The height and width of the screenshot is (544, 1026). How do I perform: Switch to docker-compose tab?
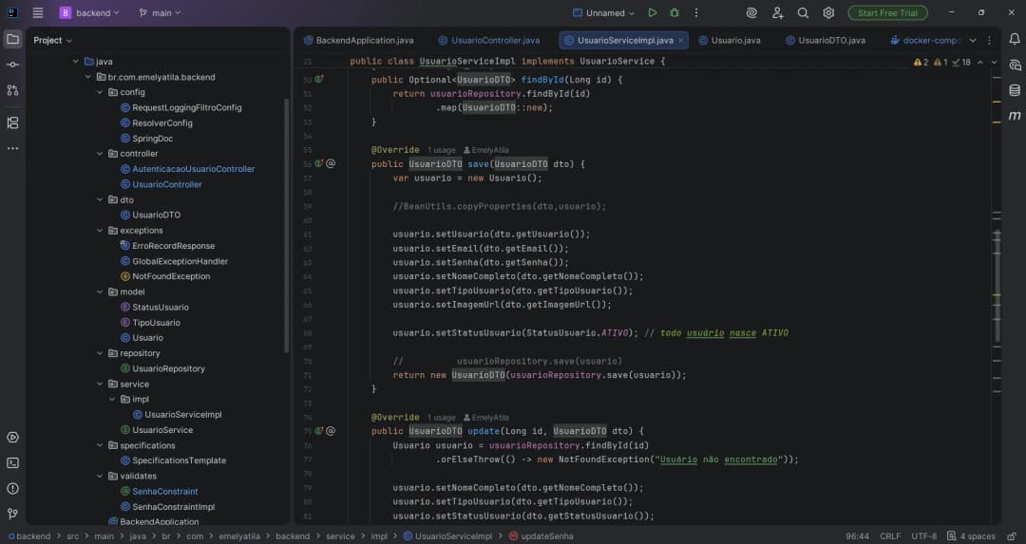[925, 40]
